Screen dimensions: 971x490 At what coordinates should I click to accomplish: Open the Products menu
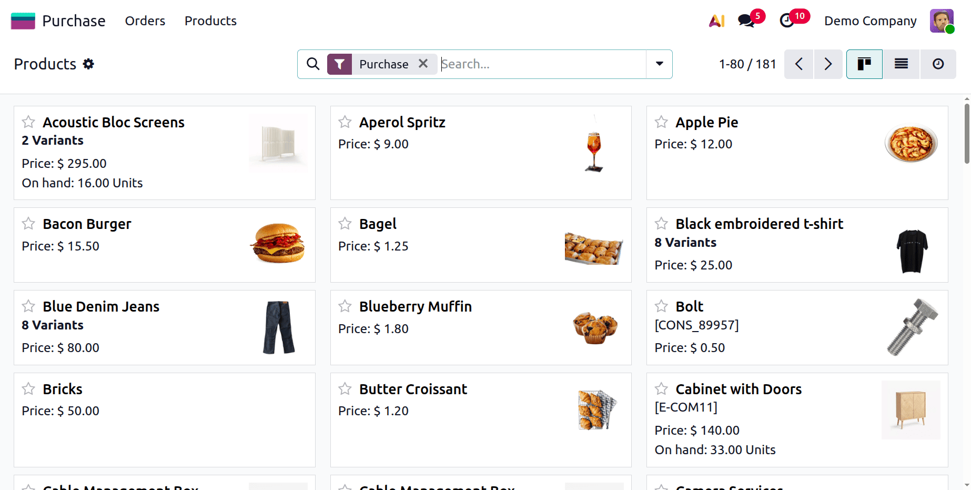[x=210, y=21]
